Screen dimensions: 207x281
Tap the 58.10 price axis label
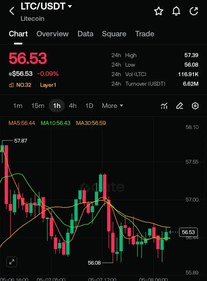point(192,127)
